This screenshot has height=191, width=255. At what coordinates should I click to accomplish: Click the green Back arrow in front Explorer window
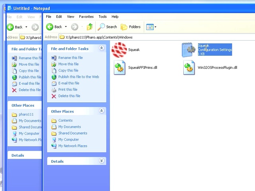click(x=49, y=27)
